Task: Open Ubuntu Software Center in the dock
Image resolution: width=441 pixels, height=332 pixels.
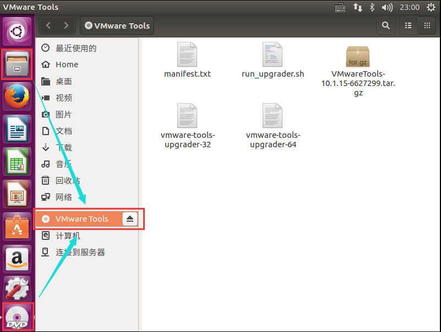Action: tap(17, 227)
